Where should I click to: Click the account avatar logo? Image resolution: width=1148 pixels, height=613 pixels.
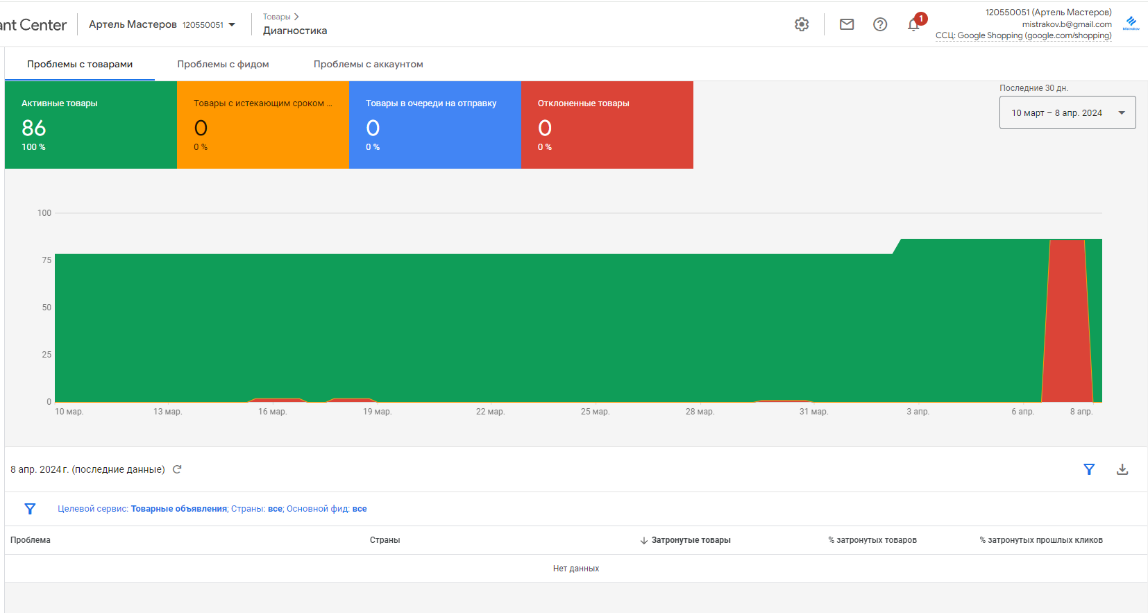click(1131, 23)
